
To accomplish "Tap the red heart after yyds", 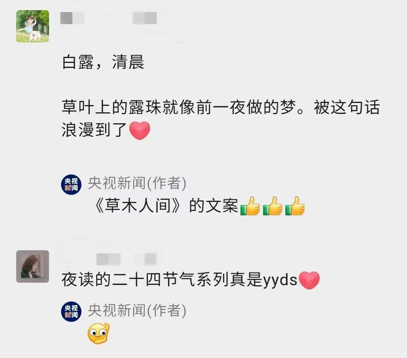I will tap(309, 280).
